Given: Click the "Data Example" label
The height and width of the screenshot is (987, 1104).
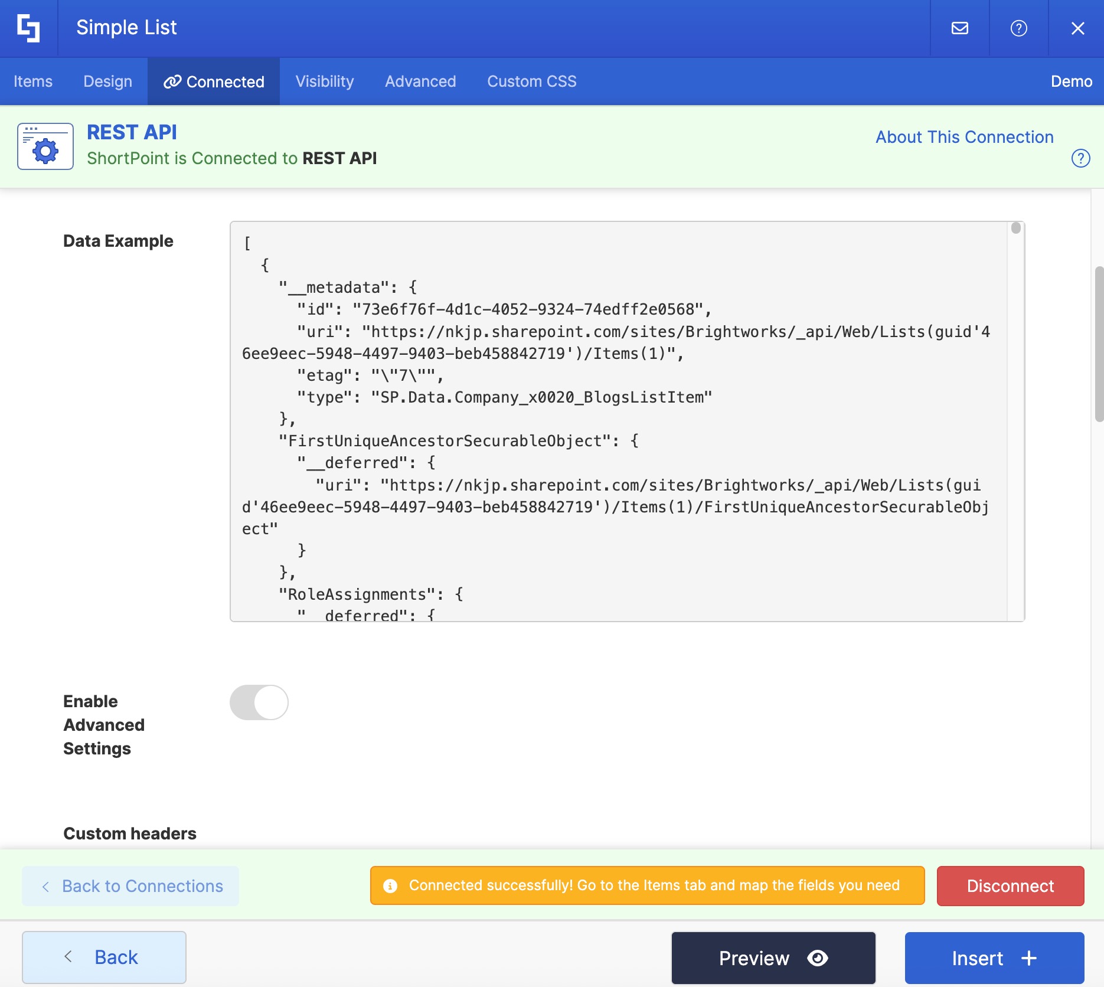Looking at the screenshot, I should (118, 241).
